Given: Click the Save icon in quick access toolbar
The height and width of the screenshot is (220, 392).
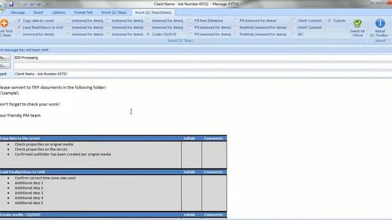Looking at the screenshot, I should point(11,4).
